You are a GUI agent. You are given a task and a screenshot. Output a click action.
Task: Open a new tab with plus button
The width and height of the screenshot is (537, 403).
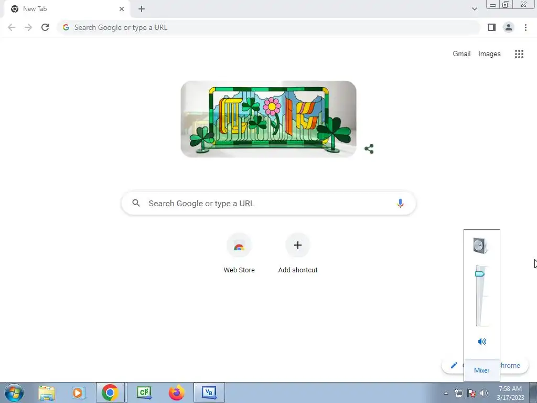coord(142,9)
